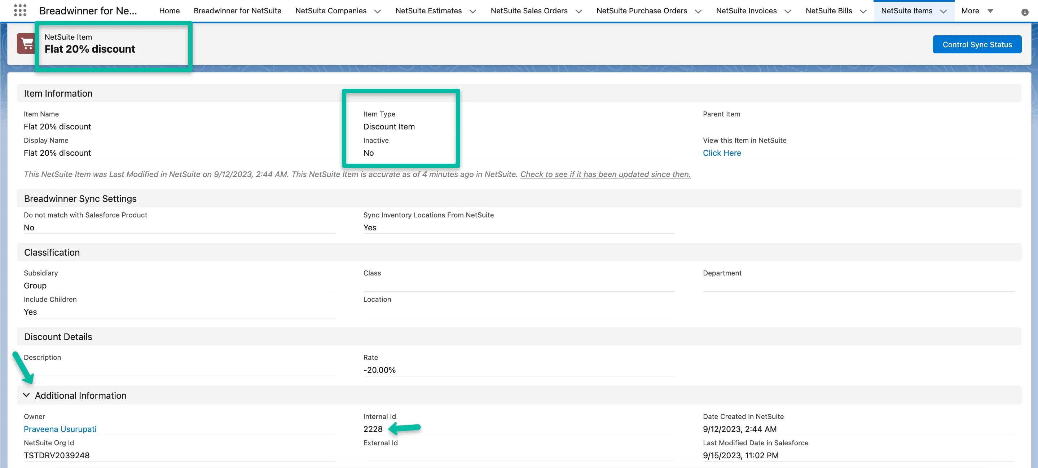Click the Item Type value Discount Item
1038x468 pixels.
coord(389,127)
